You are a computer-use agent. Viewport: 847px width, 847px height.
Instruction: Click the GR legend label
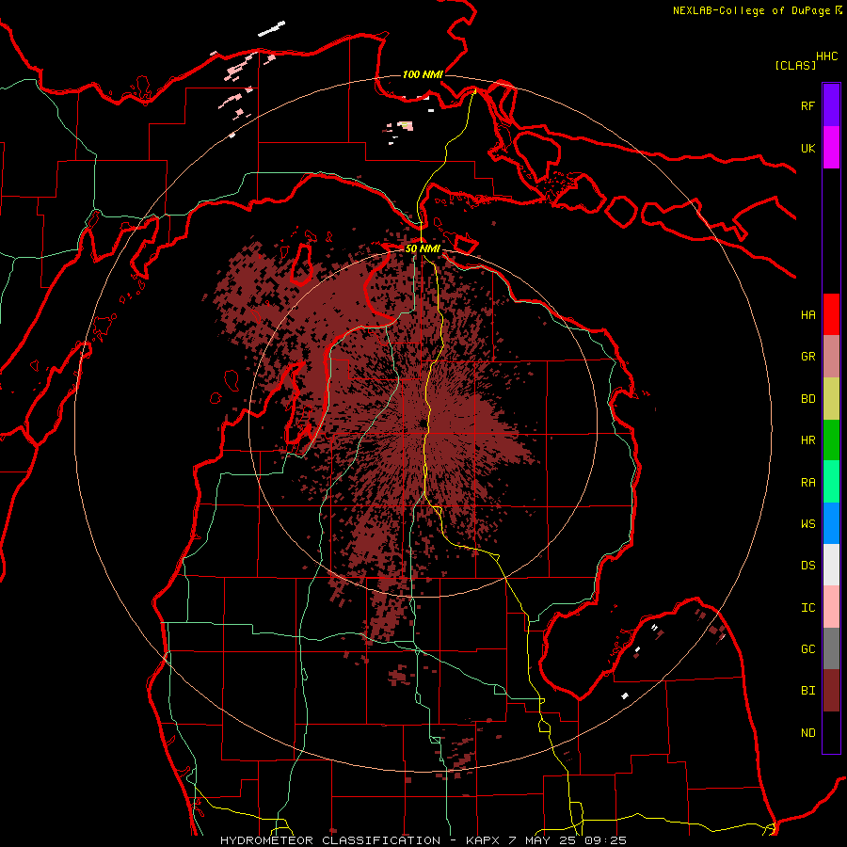807,357
